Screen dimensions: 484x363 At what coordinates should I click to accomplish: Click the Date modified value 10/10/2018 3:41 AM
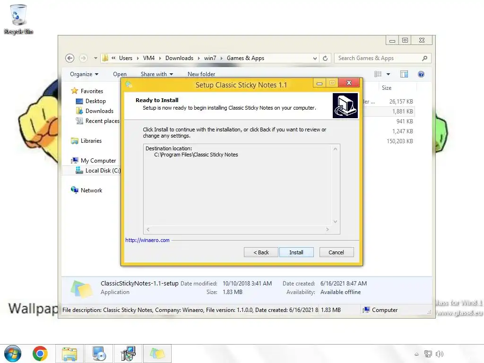tap(247, 284)
